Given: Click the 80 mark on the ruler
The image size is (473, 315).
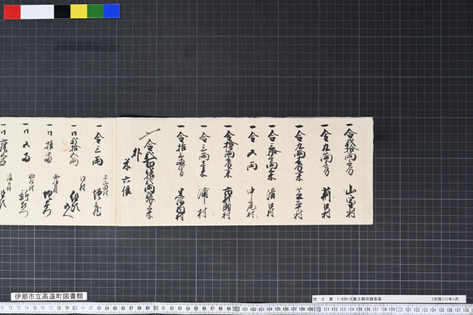Looking at the screenshot, I should (75, 308).
